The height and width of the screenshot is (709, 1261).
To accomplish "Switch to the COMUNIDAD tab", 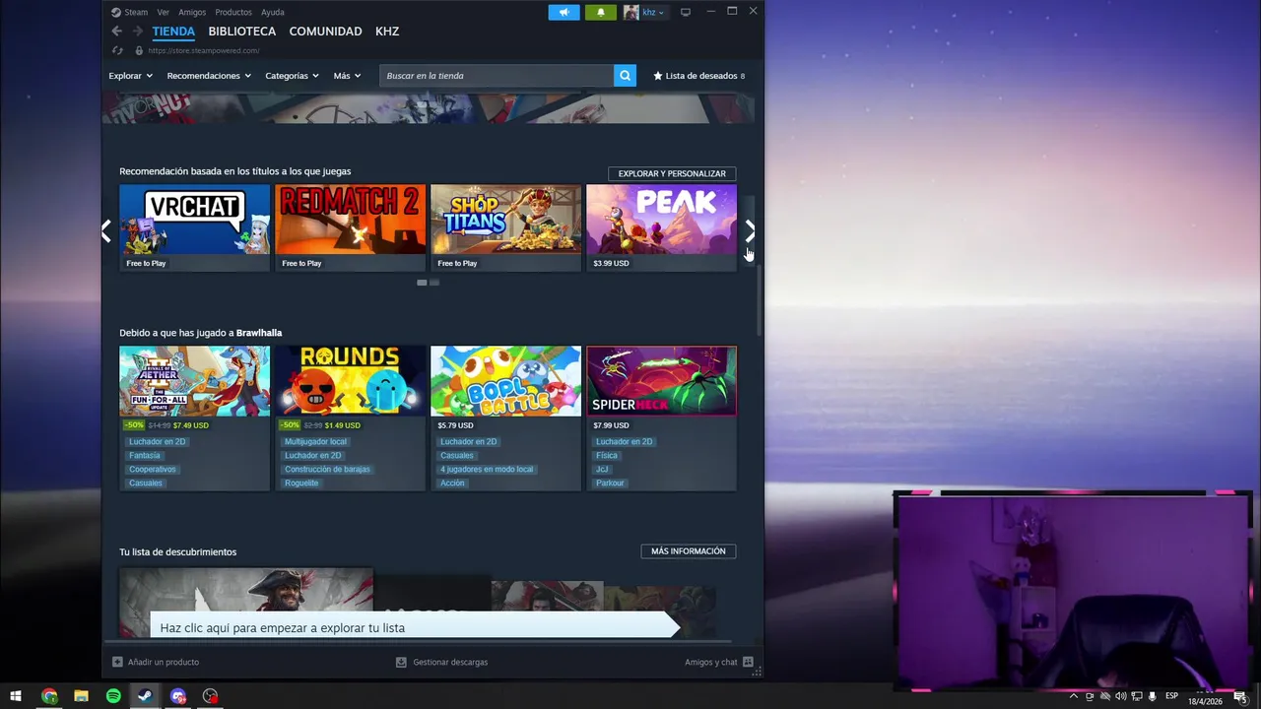I will coord(325,32).
